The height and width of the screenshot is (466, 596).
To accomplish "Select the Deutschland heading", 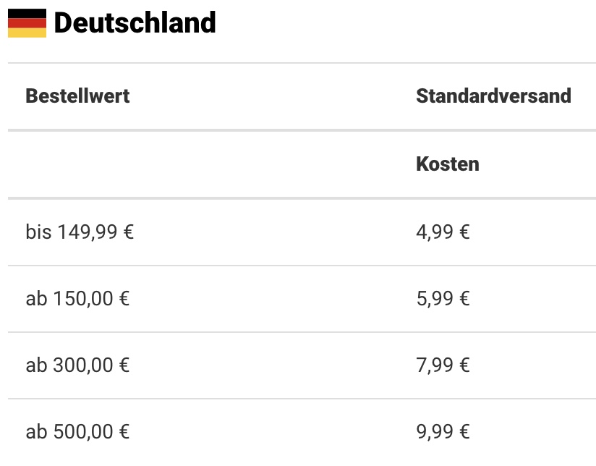I will 135,23.
